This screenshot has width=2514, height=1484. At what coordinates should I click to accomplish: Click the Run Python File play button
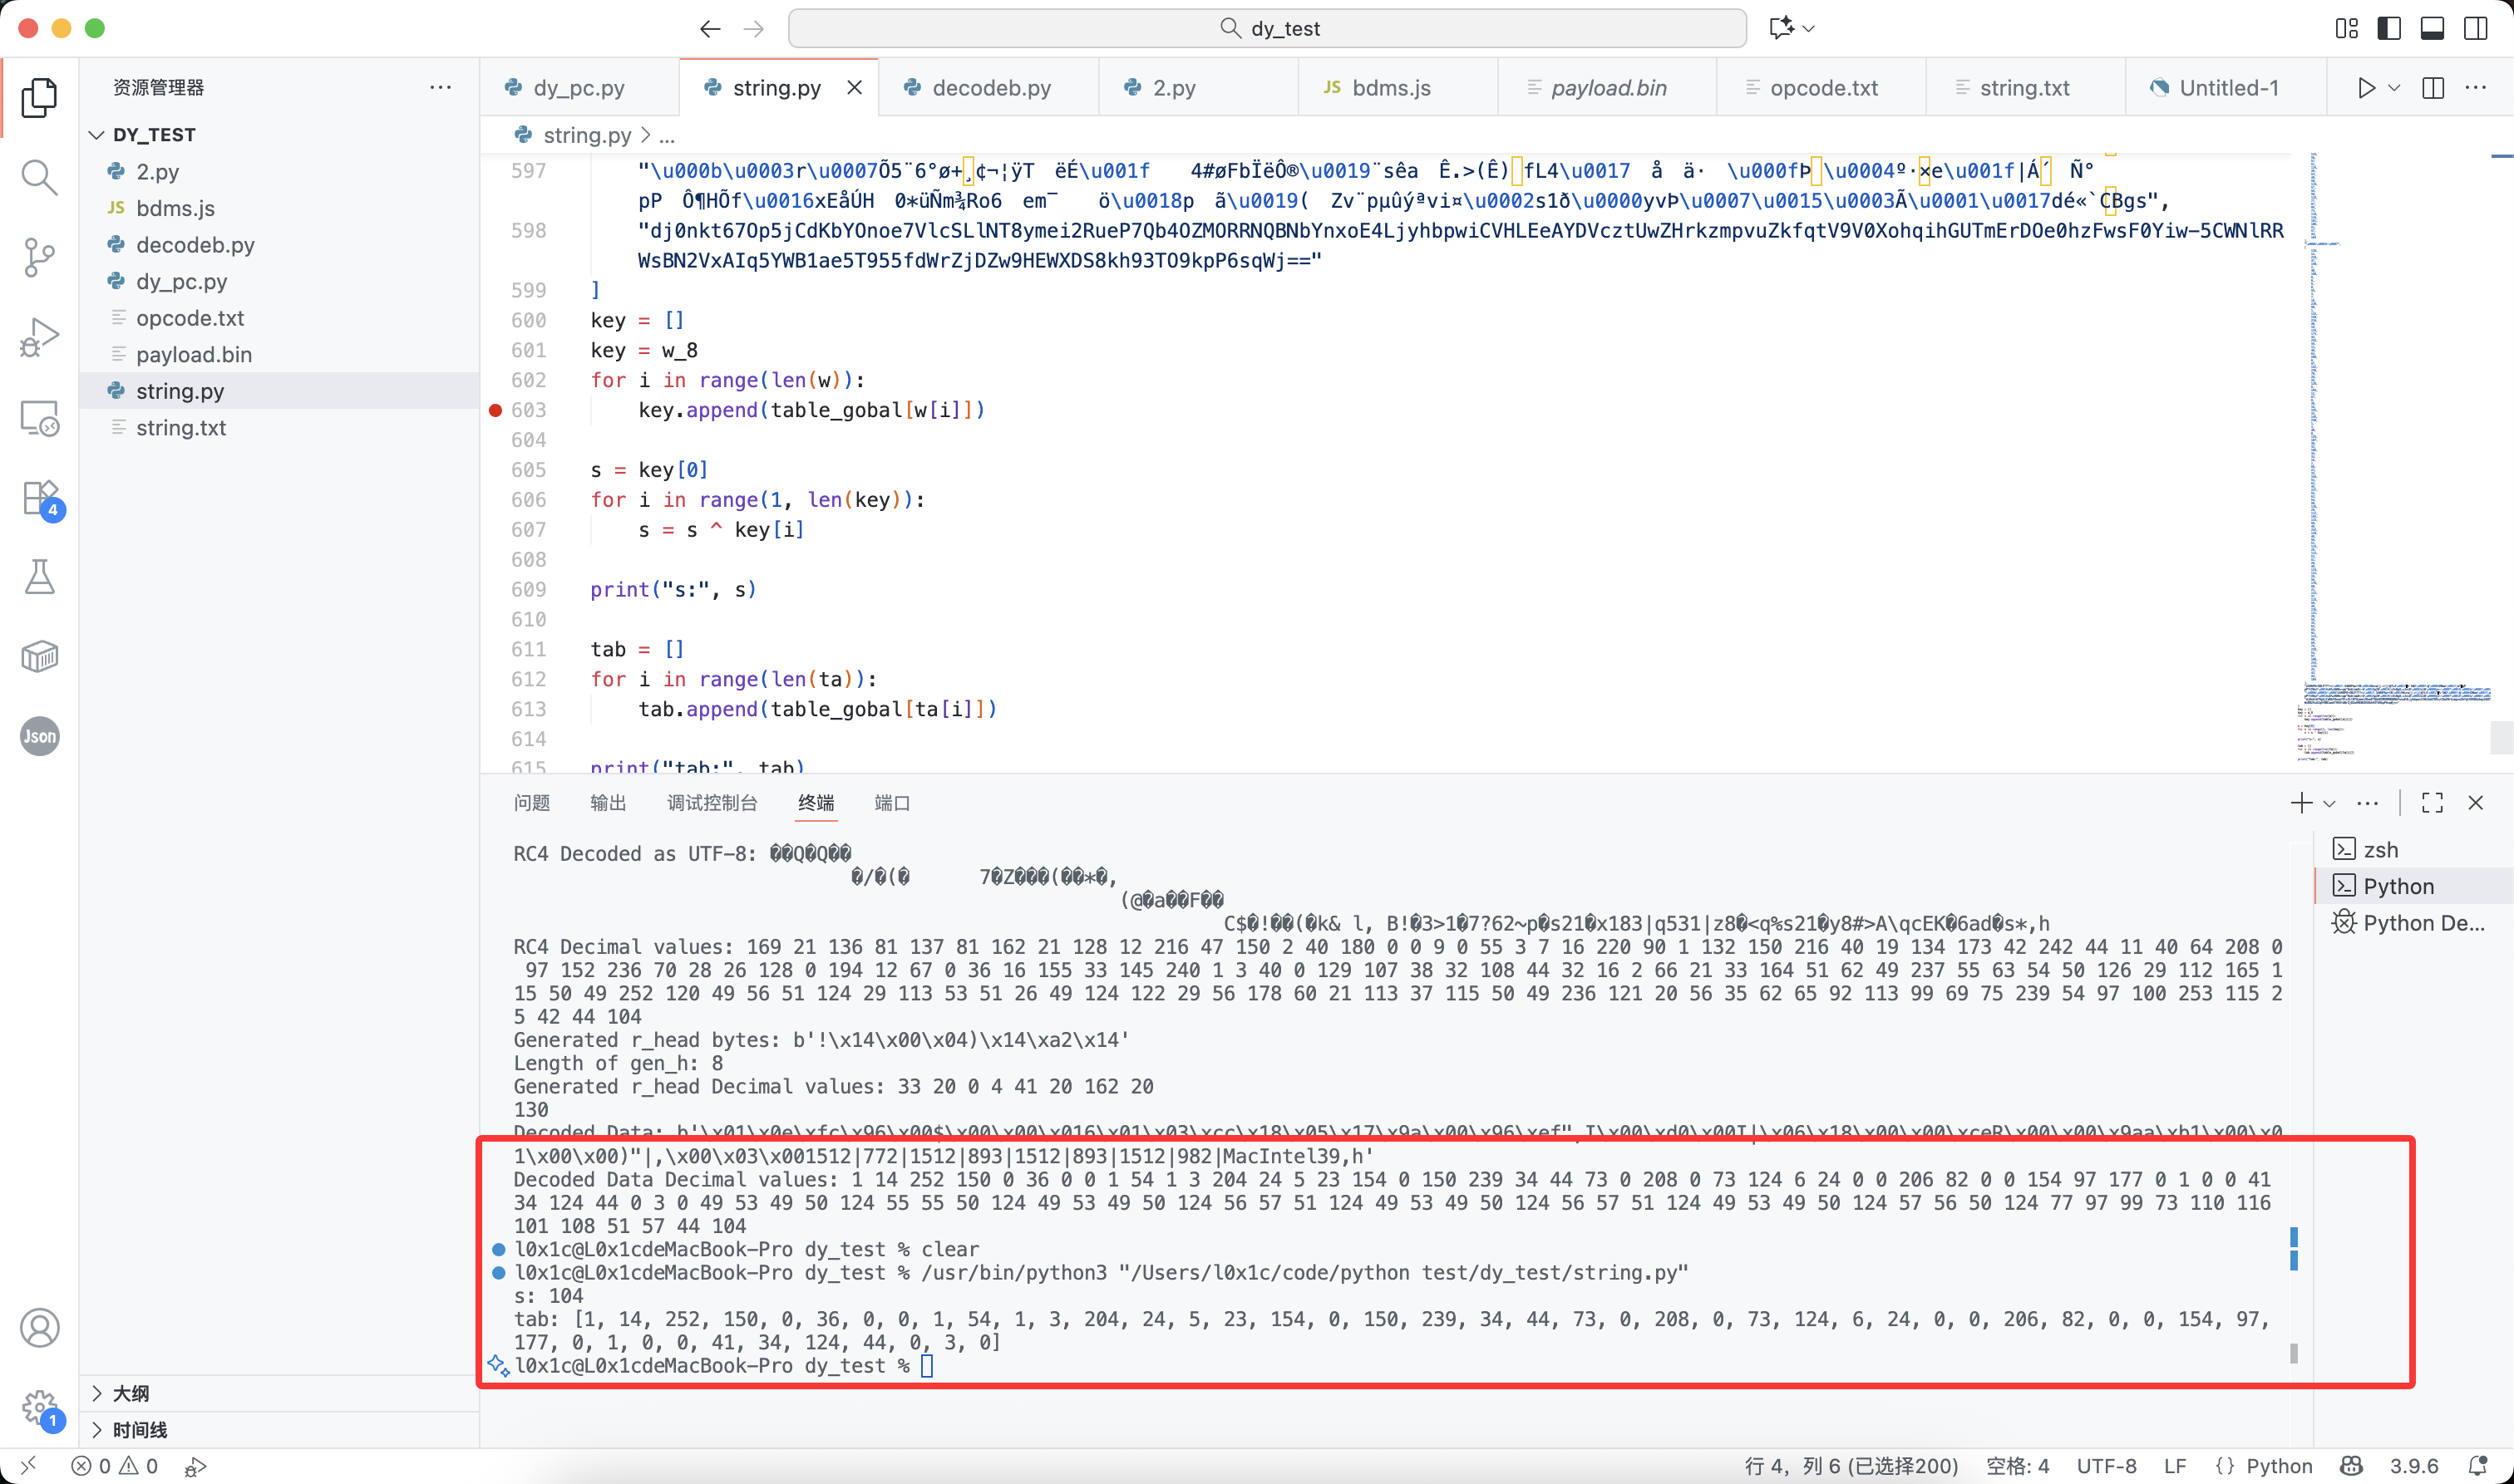click(2365, 88)
